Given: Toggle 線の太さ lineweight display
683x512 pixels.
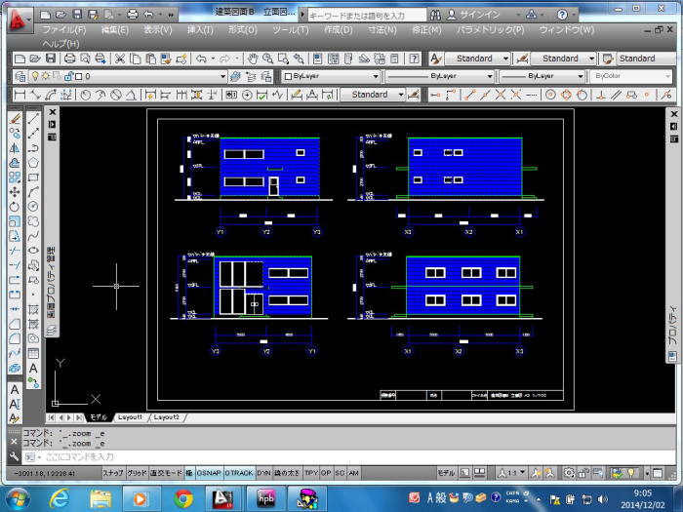Looking at the screenshot, I should [287, 473].
